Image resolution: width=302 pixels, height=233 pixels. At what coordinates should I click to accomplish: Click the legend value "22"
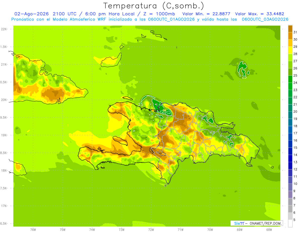pyautogui.click(x=295, y=97)
